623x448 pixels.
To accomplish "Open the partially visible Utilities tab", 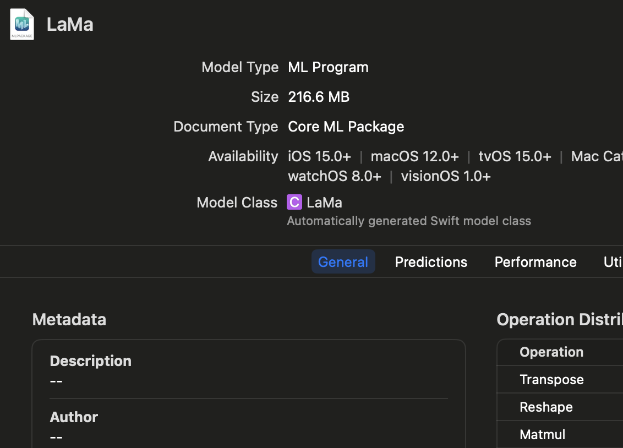I will (x=613, y=262).
